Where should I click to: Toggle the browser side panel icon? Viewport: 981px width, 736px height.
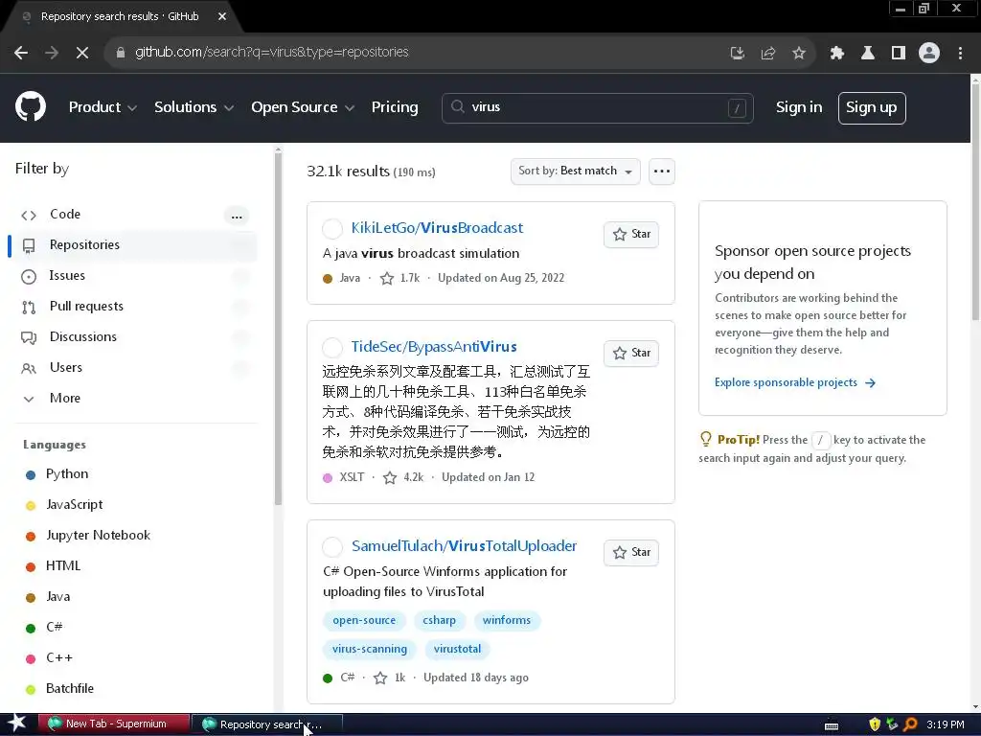899,54
